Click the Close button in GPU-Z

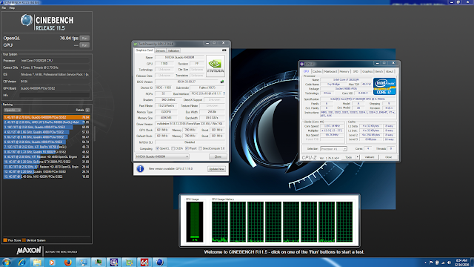218,156
